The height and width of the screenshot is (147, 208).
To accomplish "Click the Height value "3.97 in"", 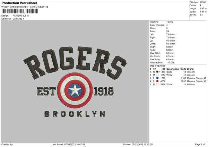I will pyautogui.click(x=203, y=8).
